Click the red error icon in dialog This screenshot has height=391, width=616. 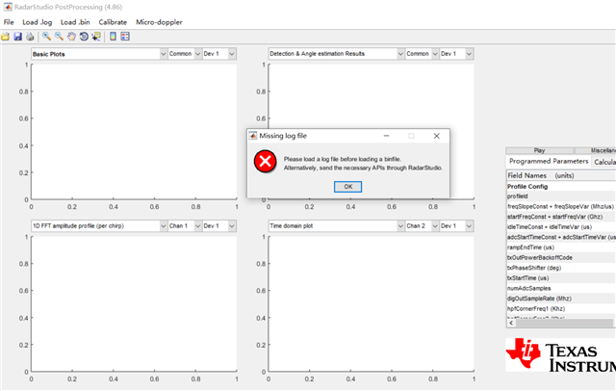(266, 161)
